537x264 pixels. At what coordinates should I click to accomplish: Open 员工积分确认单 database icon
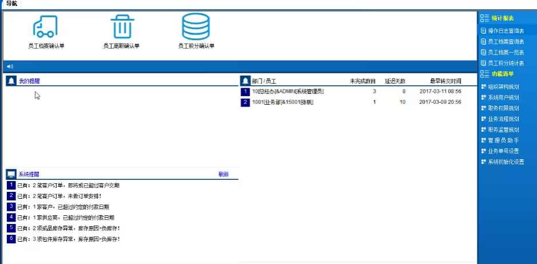[x=196, y=27]
